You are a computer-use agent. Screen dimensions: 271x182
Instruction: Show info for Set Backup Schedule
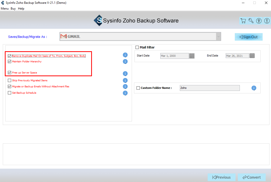(x=125, y=93)
